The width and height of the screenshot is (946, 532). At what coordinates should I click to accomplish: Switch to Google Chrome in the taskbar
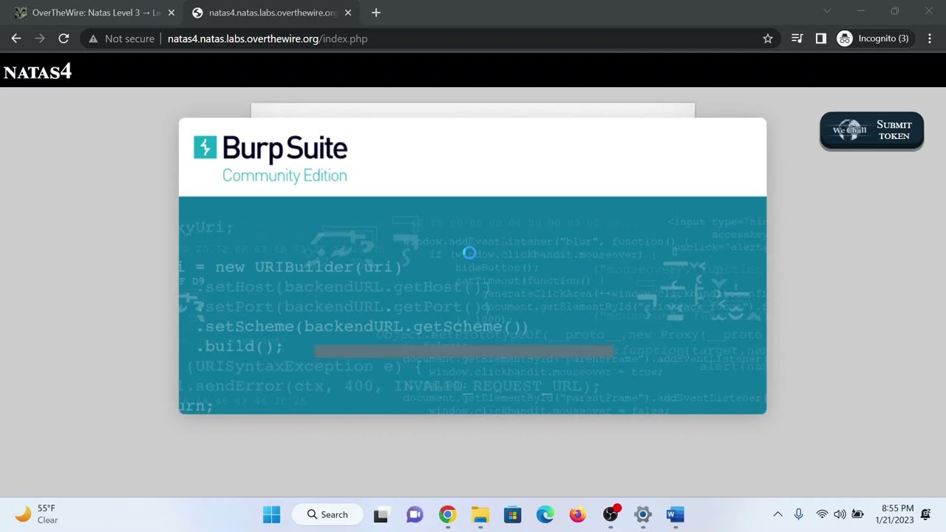[x=447, y=514]
